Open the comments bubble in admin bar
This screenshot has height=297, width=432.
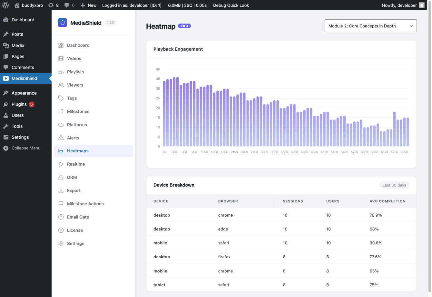click(67, 5)
